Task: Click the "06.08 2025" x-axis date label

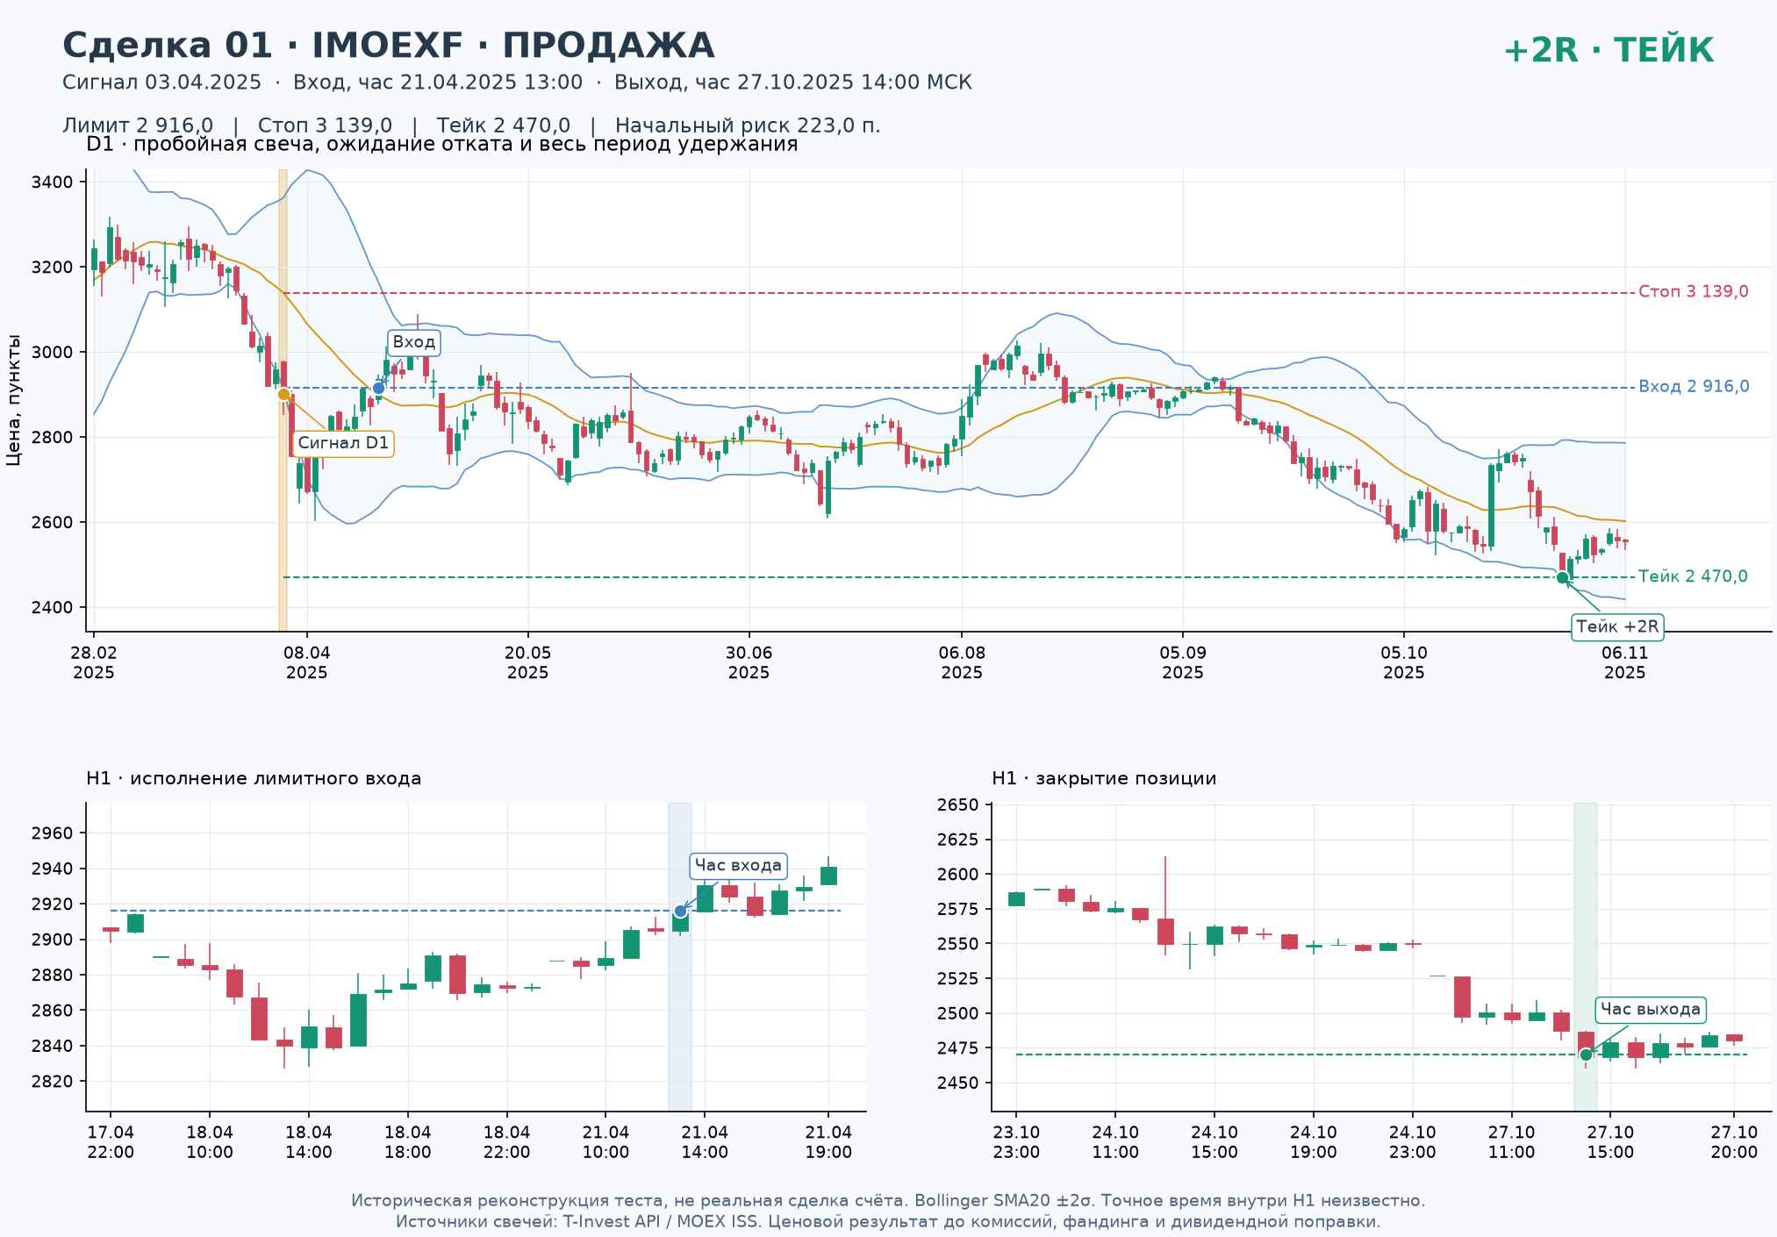Action: tap(962, 663)
